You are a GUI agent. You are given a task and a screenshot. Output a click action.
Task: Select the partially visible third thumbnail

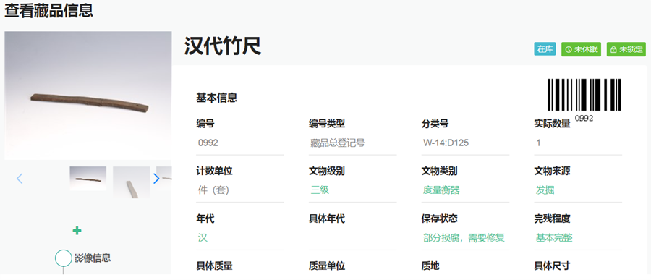pyautogui.click(x=164, y=178)
